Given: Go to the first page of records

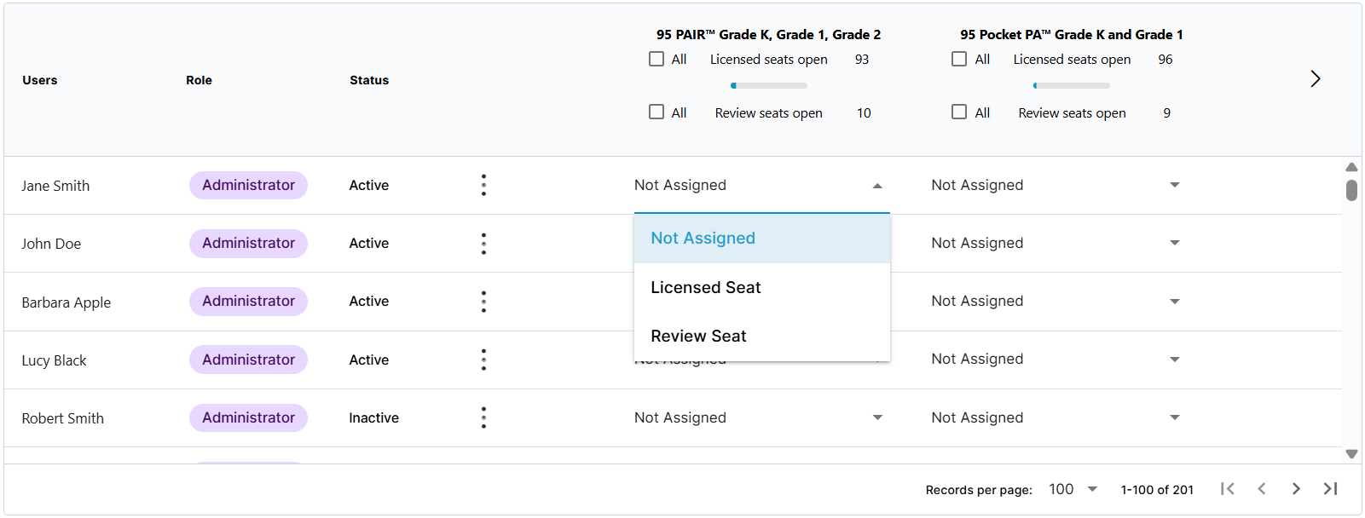Looking at the screenshot, I should click(1228, 488).
